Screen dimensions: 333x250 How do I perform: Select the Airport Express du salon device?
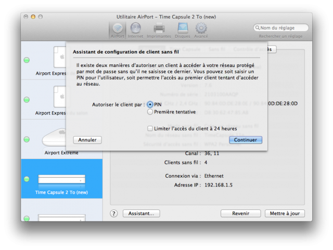[44, 100]
